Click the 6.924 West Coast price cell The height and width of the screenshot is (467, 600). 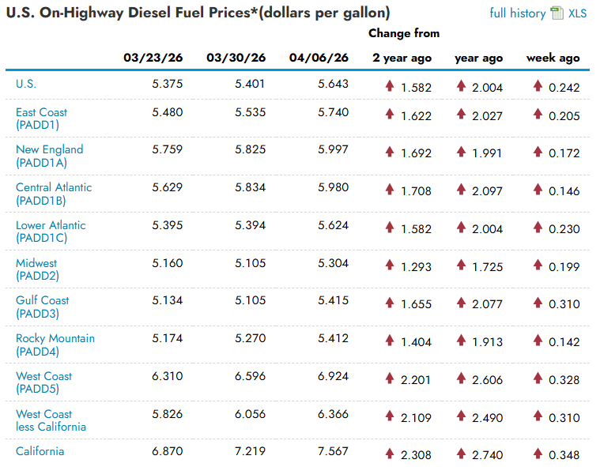pyautogui.click(x=333, y=376)
